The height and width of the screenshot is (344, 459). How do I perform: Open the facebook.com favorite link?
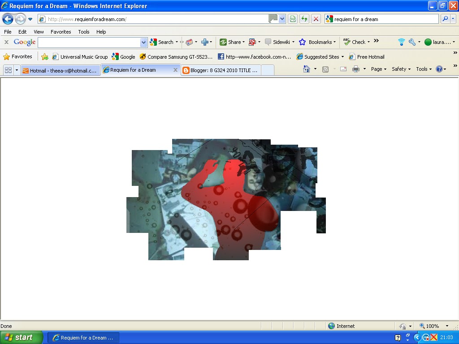point(255,57)
